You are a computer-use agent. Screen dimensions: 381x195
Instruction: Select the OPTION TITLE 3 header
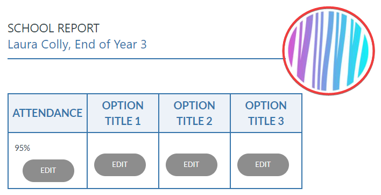[266, 113]
